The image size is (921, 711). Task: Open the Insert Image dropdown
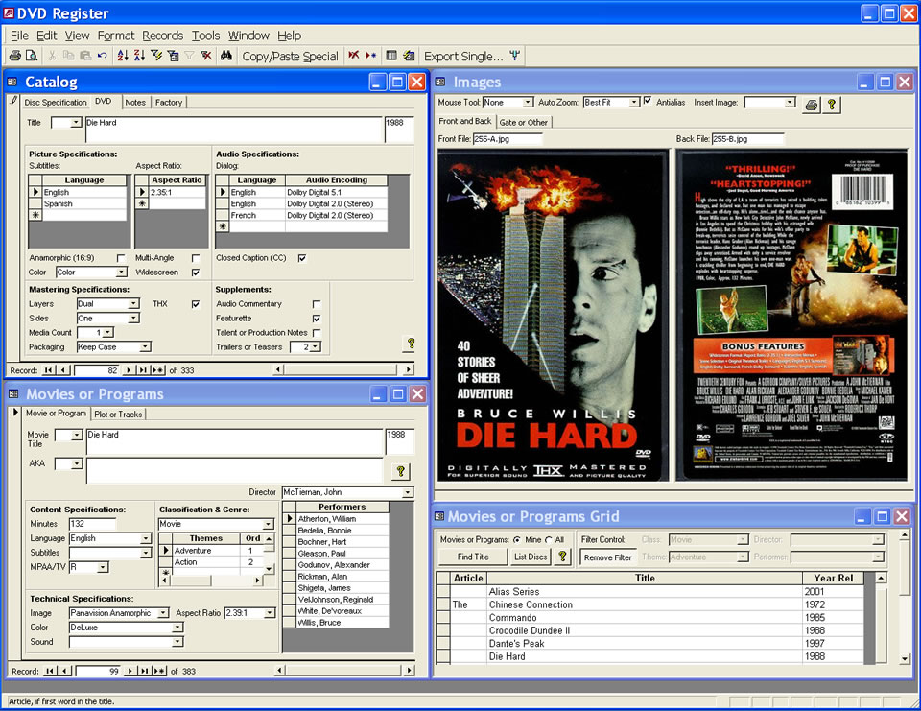pyautogui.click(x=790, y=103)
